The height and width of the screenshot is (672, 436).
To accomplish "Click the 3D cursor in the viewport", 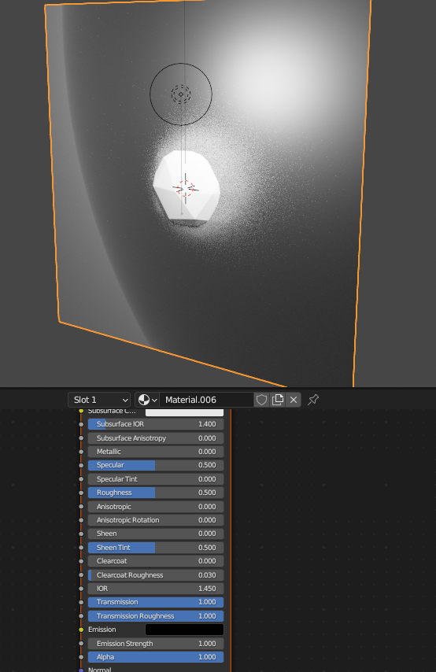I will 185,188.
